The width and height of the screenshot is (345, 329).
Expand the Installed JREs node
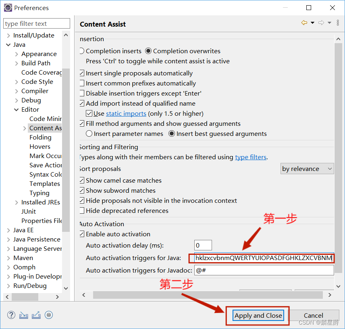coord(17,202)
